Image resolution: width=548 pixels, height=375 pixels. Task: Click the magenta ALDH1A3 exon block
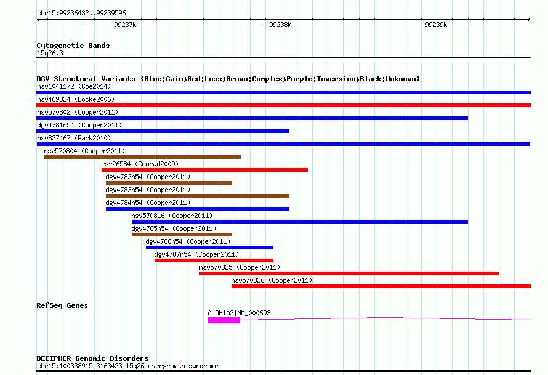tap(224, 320)
